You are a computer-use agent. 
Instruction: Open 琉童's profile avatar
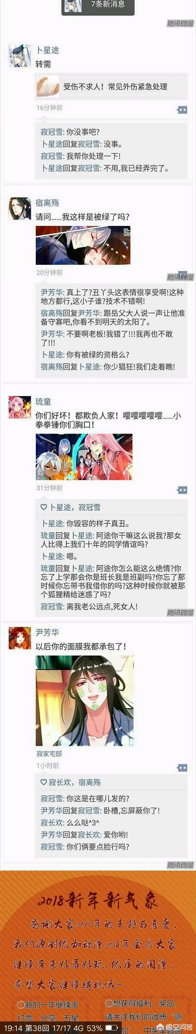[20, 407]
